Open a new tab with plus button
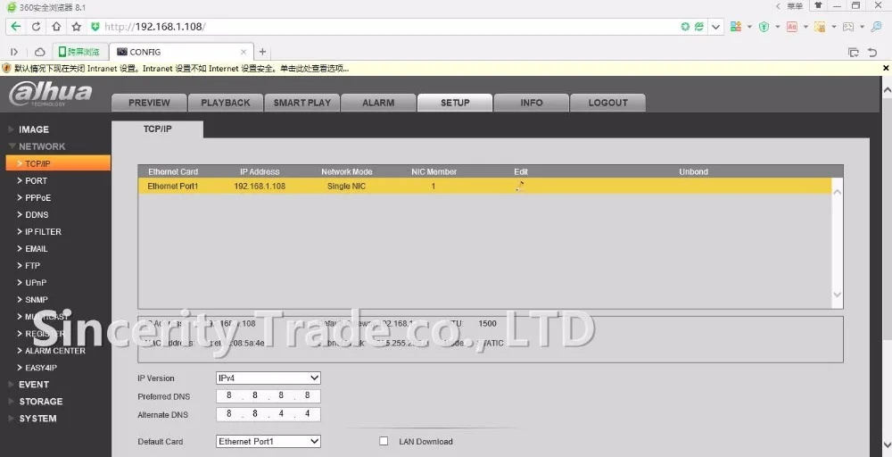This screenshot has height=457, width=892. click(262, 52)
